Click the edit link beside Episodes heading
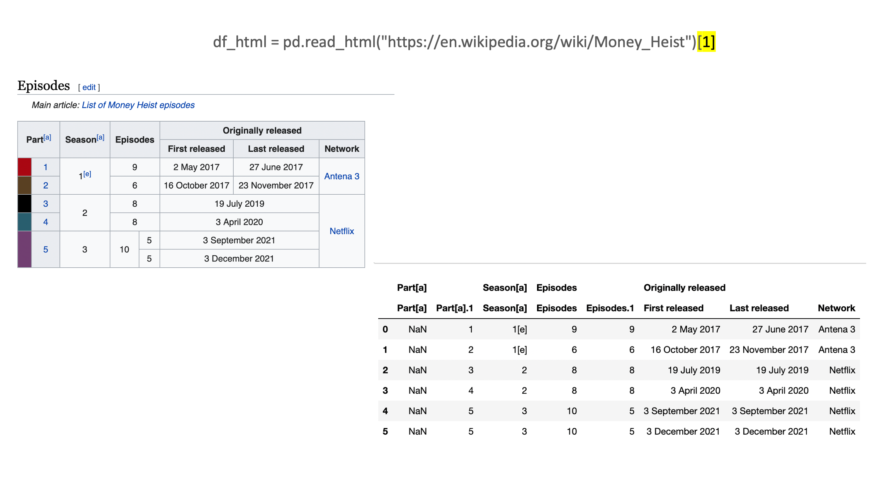Viewport: 877px width, 479px height. click(89, 87)
